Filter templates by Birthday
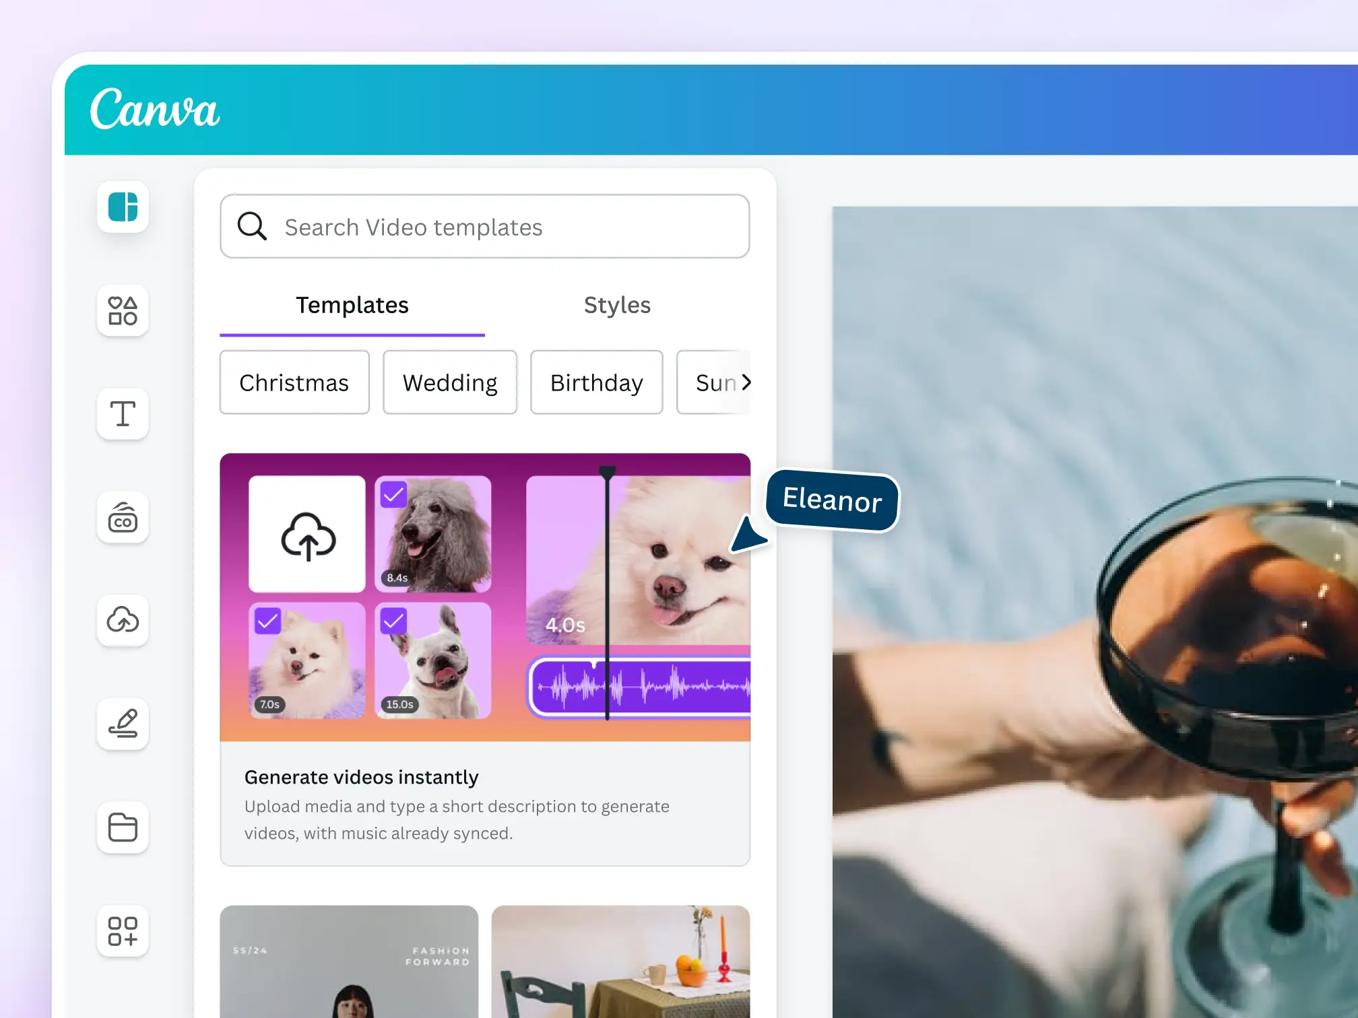This screenshot has width=1358, height=1018. (x=595, y=382)
